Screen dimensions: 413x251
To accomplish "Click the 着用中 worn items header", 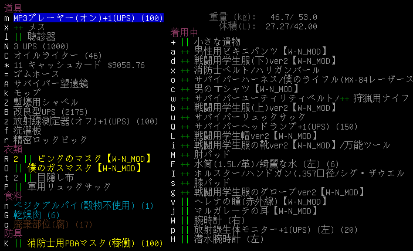I will [184, 32].
